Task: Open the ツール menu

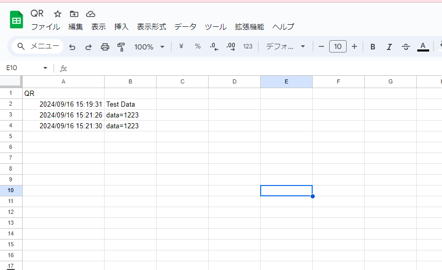Action: pyautogui.click(x=216, y=27)
